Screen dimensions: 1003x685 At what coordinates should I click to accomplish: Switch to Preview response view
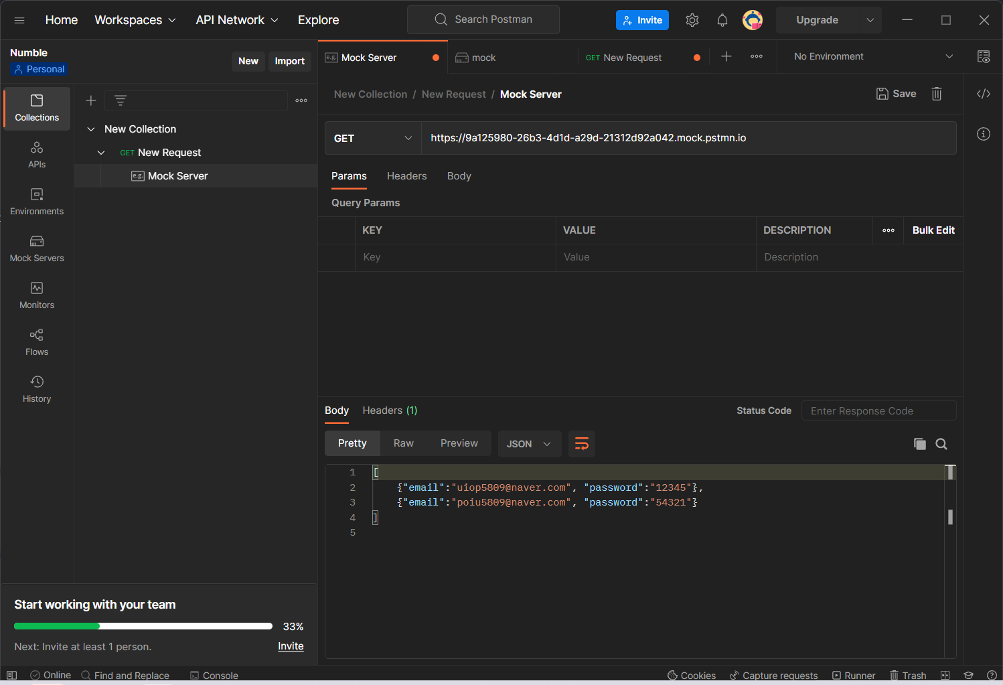pos(459,443)
